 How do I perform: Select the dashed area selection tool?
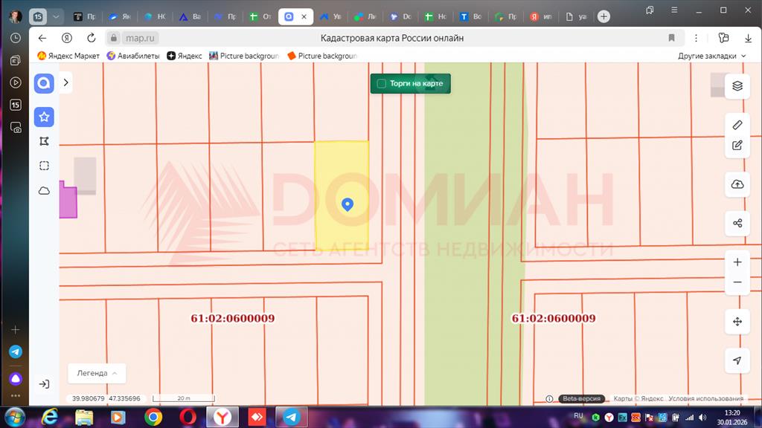pyautogui.click(x=44, y=166)
